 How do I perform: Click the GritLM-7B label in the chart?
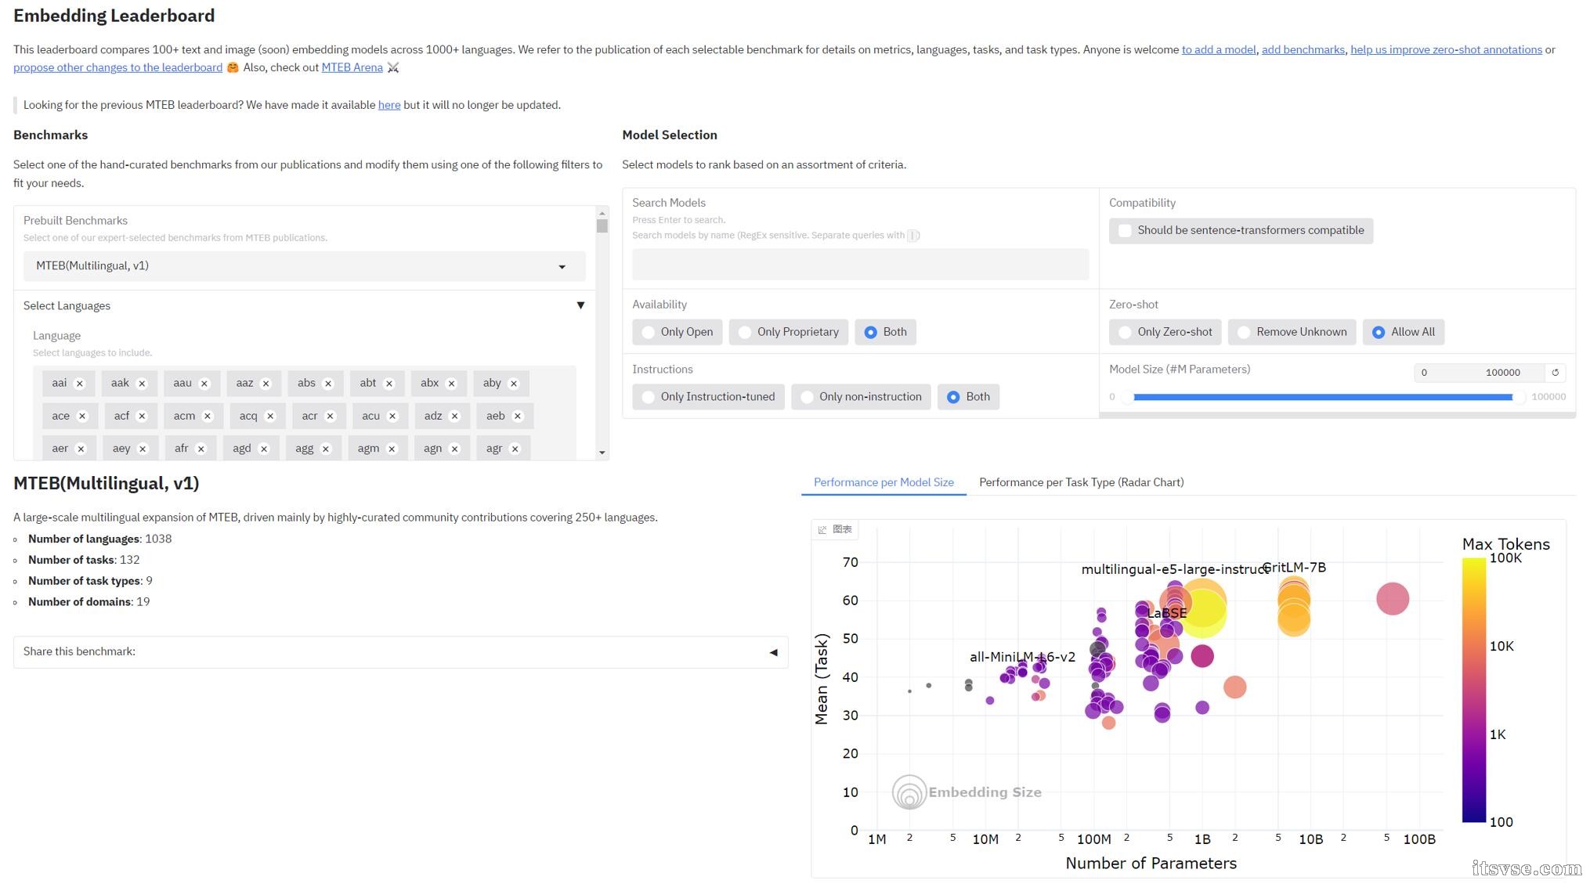point(1294,568)
